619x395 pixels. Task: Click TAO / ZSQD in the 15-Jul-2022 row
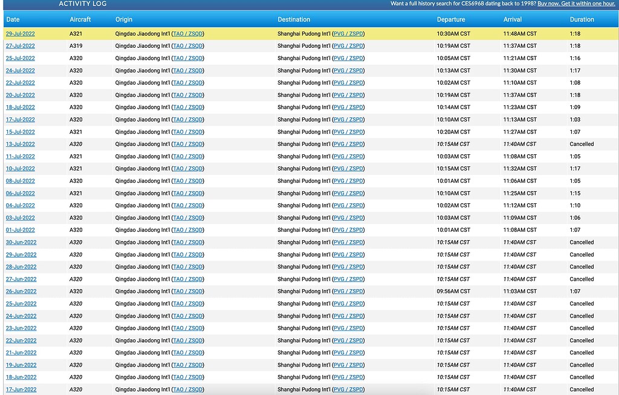(x=187, y=132)
